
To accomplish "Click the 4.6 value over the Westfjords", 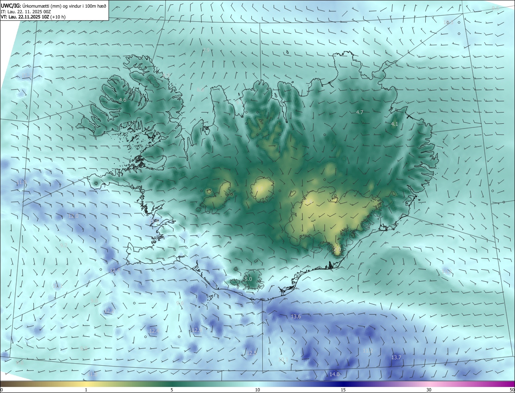I will point(123,100).
